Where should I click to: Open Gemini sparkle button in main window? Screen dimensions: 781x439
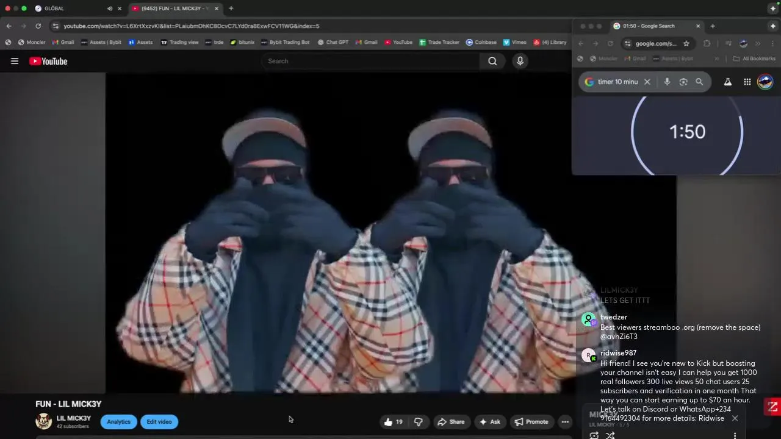pyautogui.click(x=773, y=9)
